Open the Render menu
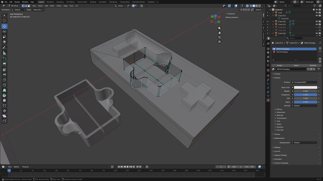 [x=17, y=2]
